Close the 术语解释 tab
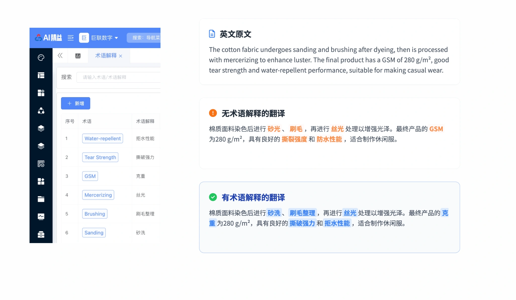This screenshot has width=516, height=300. (121, 56)
